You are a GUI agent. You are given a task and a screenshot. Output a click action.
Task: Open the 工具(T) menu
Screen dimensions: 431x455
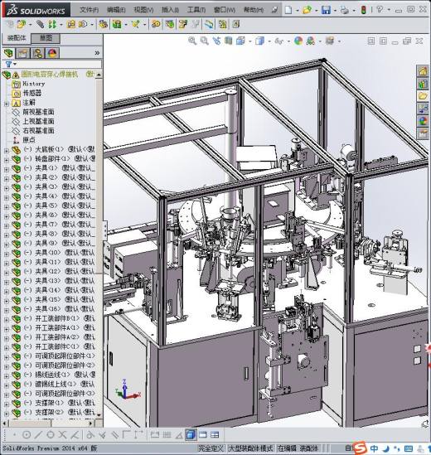[x=196, y=10]
